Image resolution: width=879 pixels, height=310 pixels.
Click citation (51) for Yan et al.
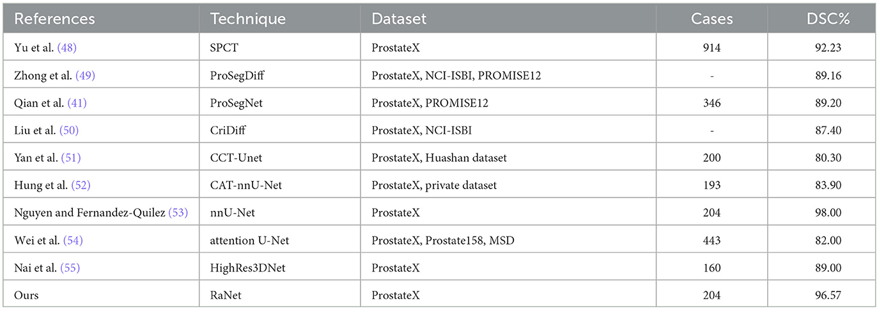(72, 157)
